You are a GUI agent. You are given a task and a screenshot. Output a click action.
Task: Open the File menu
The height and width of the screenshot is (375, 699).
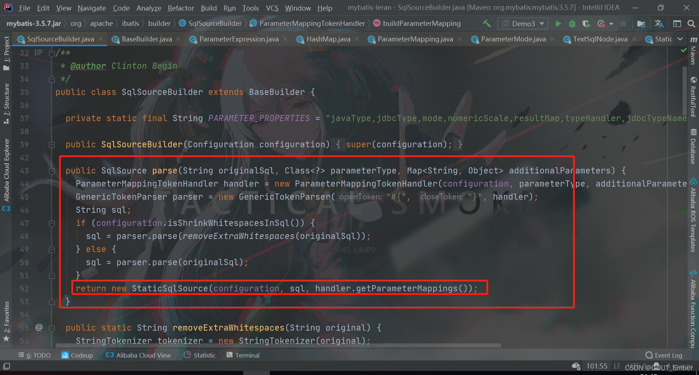coord(24,8)
